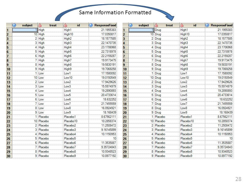Click Placebo9 id cell in right table
Screen dimensions: 245x184
[x=192, y=156]
